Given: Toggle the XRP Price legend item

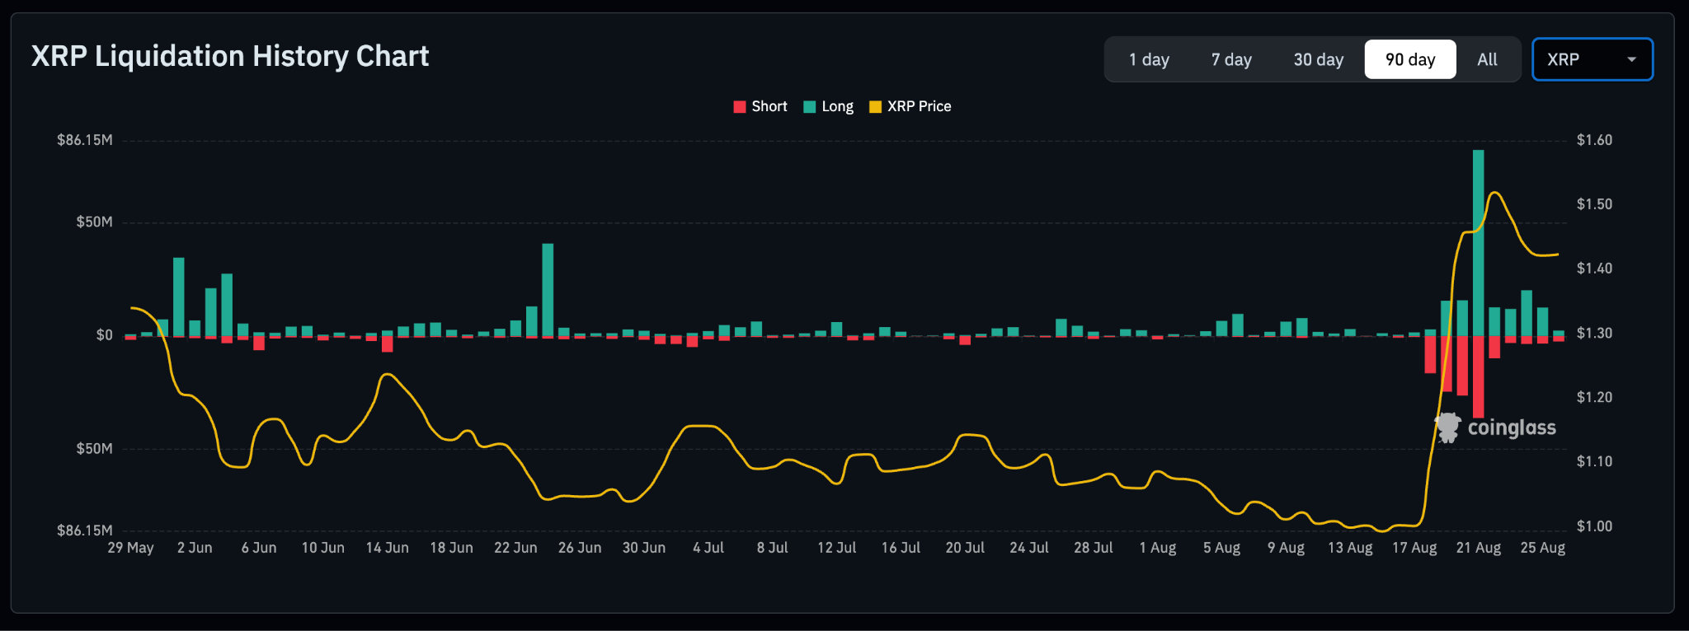Looking at the screenshot, I should (910, 106).
